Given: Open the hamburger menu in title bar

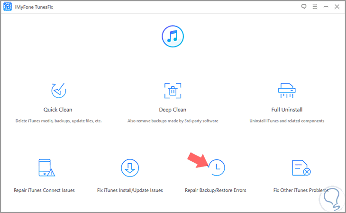Looking at the screenshot, I should tap(315, 7).
